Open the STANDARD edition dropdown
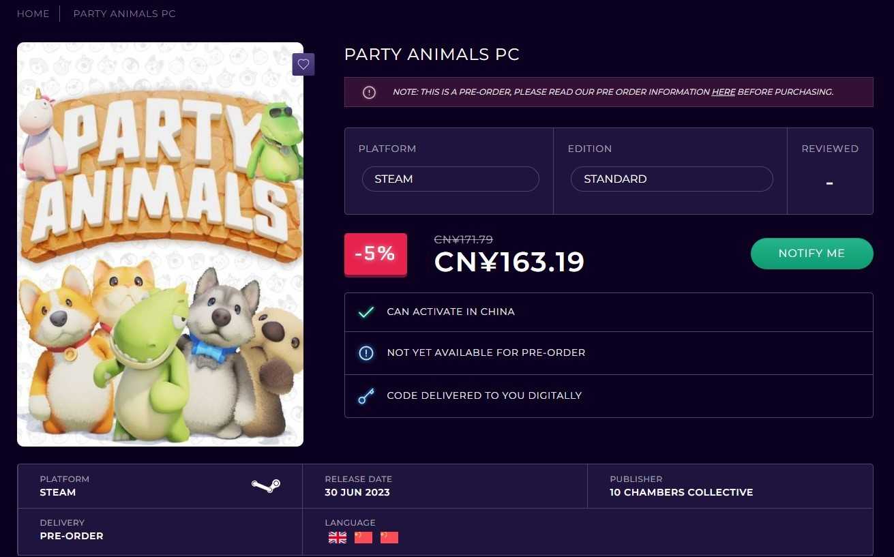894x557 pixels. click(x=671, y=179)
